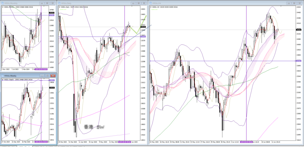
Task: Click the 16 Feb 2025 label on the Weekly time axis
Action: [x=26, y=142]
